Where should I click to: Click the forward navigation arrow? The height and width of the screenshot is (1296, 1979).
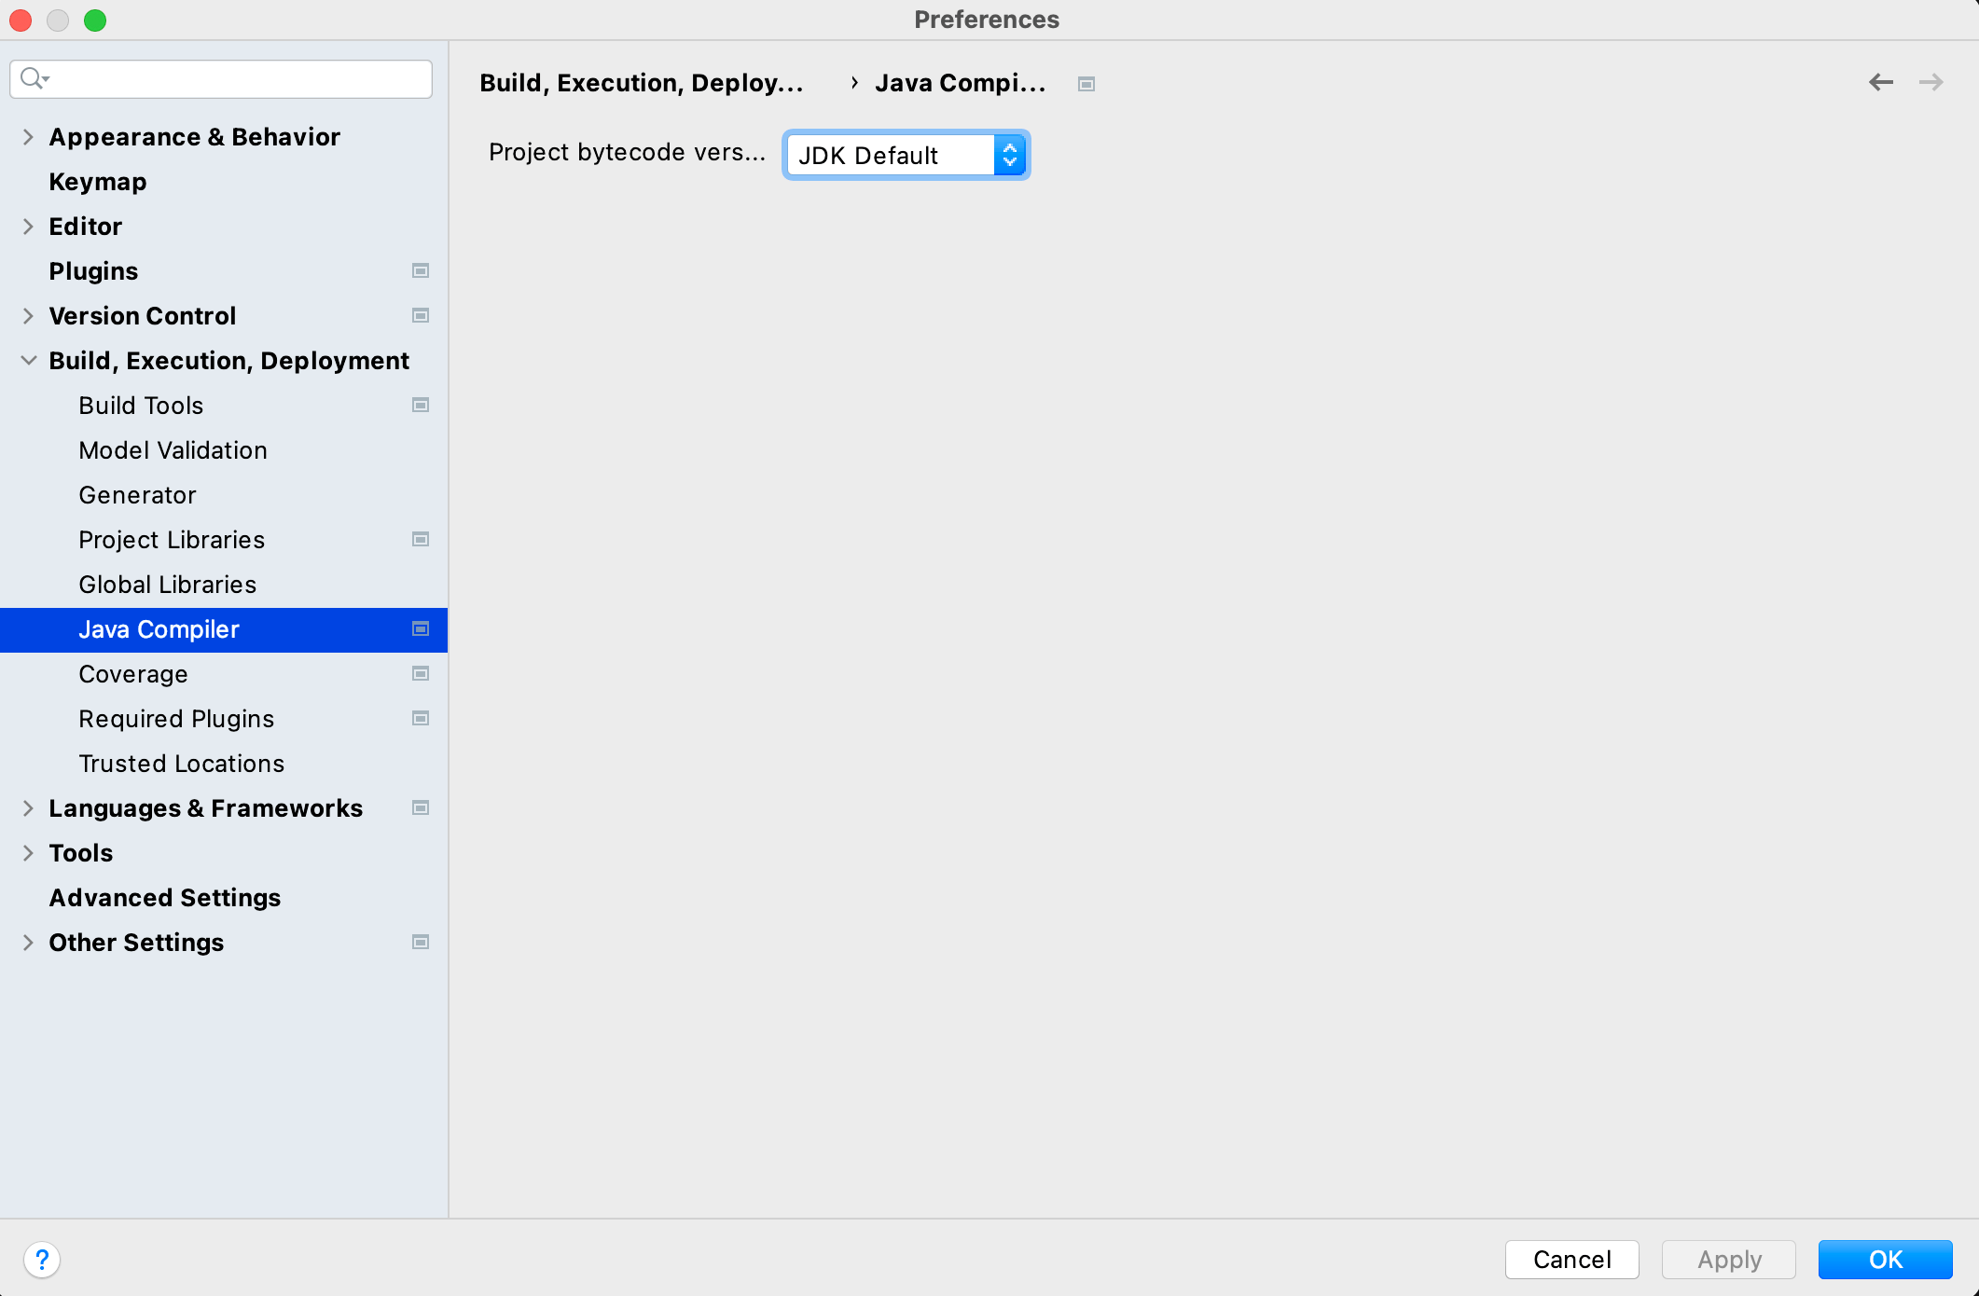click(1931, 82)
